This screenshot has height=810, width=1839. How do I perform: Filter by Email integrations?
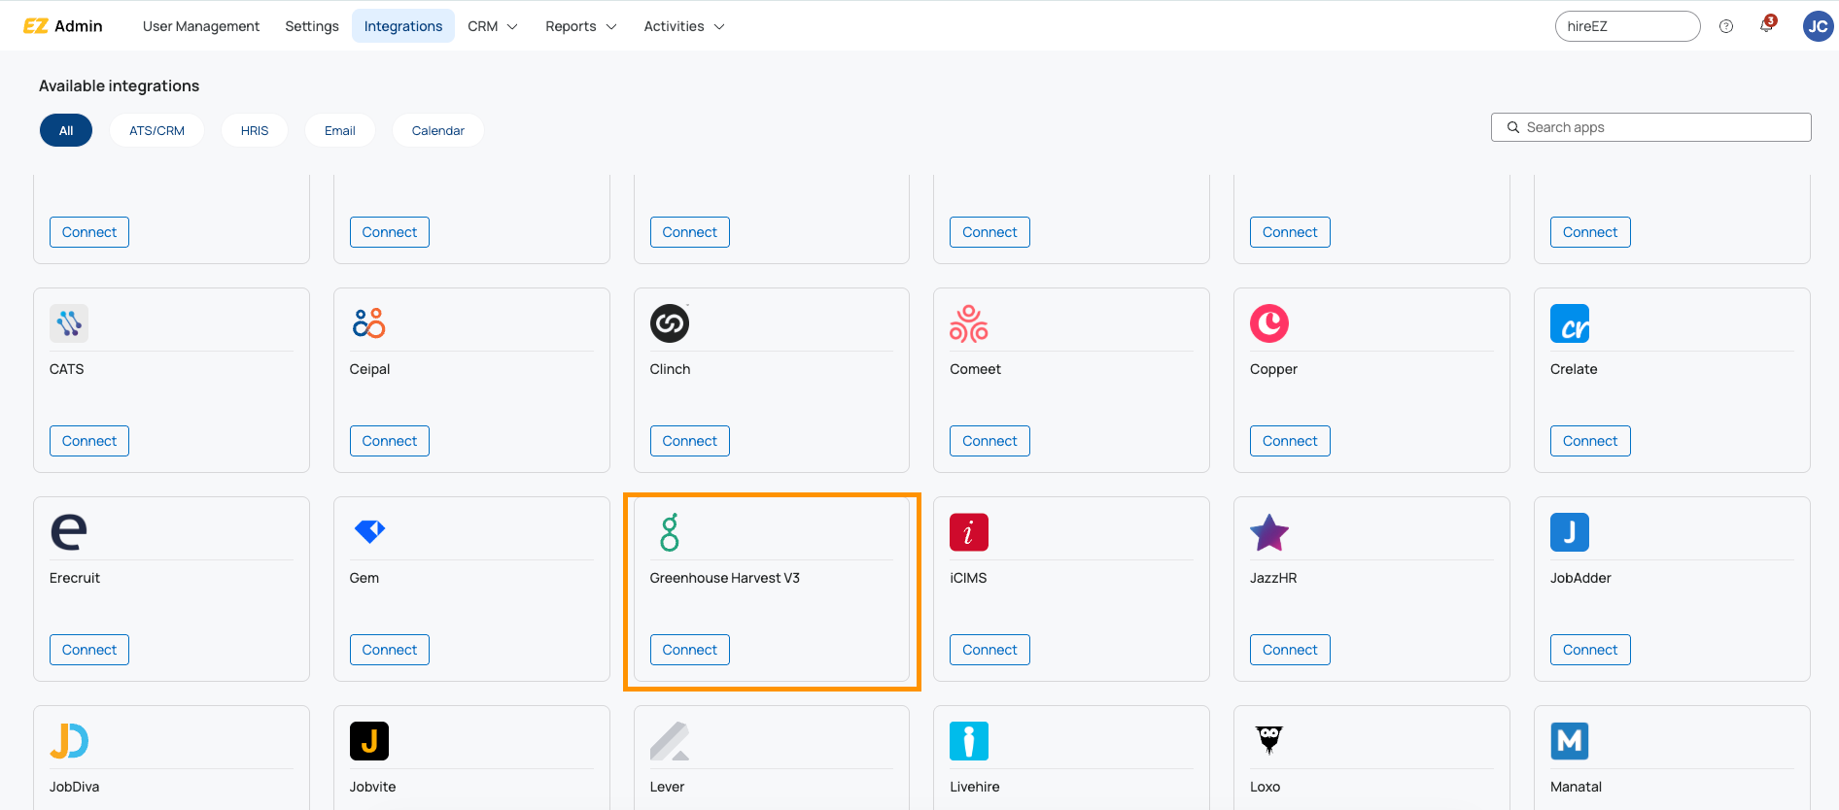[340, 130]
